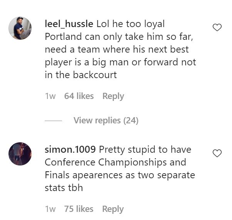Click the 1w timestamp under simon.1009's comment
Viewport: 232px width, 220px height.
pyautogui.click(x=50, y=209)
